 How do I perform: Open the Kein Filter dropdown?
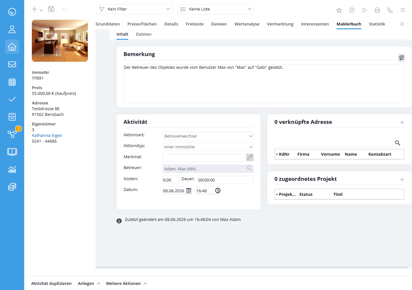point(134,9)
